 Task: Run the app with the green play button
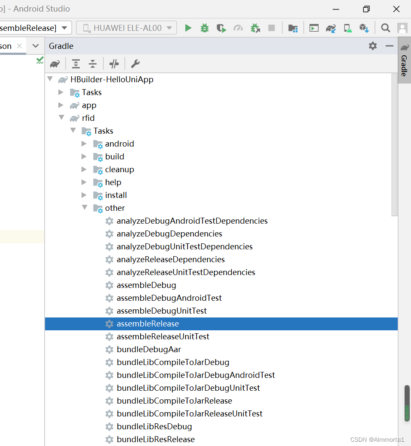188,28
